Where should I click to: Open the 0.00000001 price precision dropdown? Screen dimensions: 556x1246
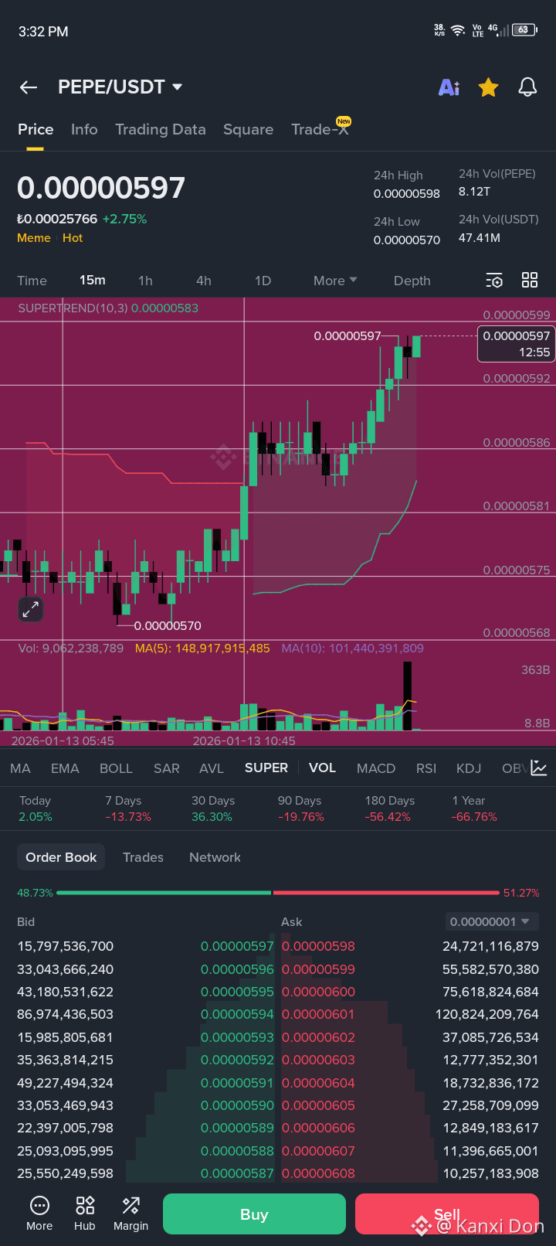pos(492,921)
